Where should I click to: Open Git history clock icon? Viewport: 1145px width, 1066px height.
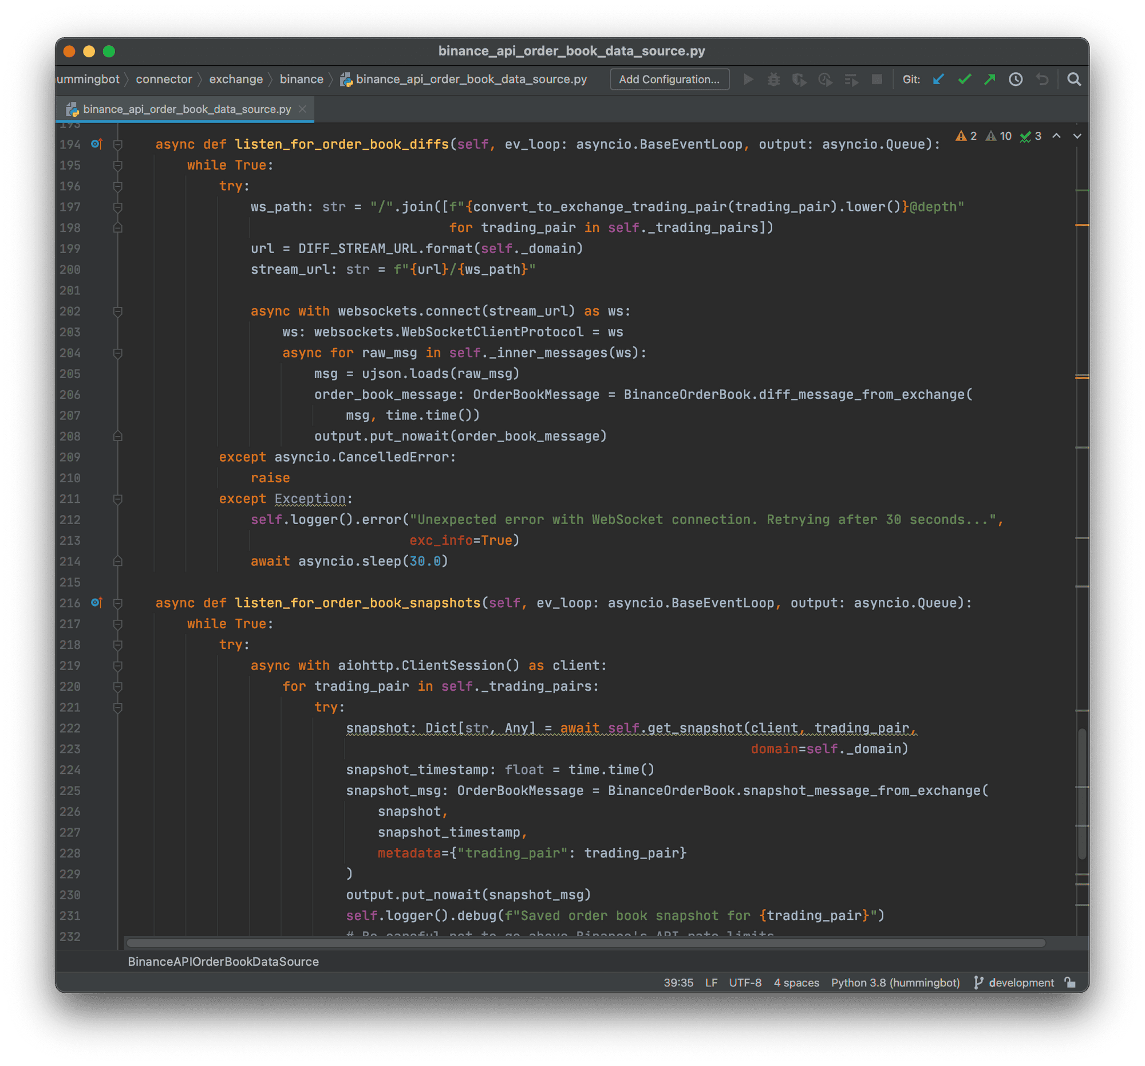click(1016, 80)
